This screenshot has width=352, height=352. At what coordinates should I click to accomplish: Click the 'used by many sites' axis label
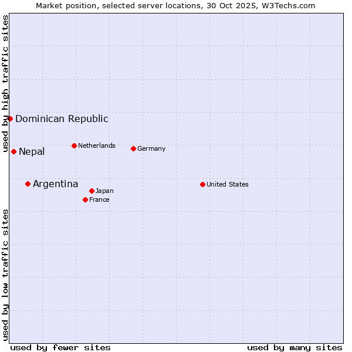pyautogui.click(x=295, y=347)
